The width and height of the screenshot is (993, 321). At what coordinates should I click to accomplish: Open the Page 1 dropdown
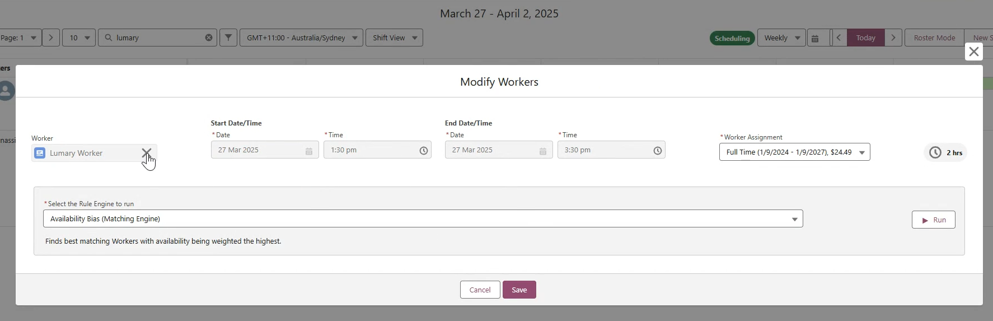point(20,38)
